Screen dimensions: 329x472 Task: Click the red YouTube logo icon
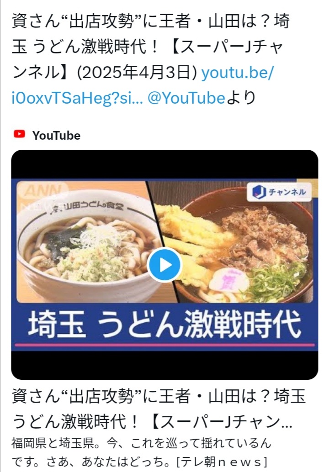point(19,134)
